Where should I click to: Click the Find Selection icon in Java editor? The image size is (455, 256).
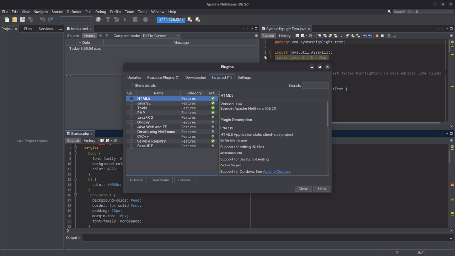(x=320, y=36)
